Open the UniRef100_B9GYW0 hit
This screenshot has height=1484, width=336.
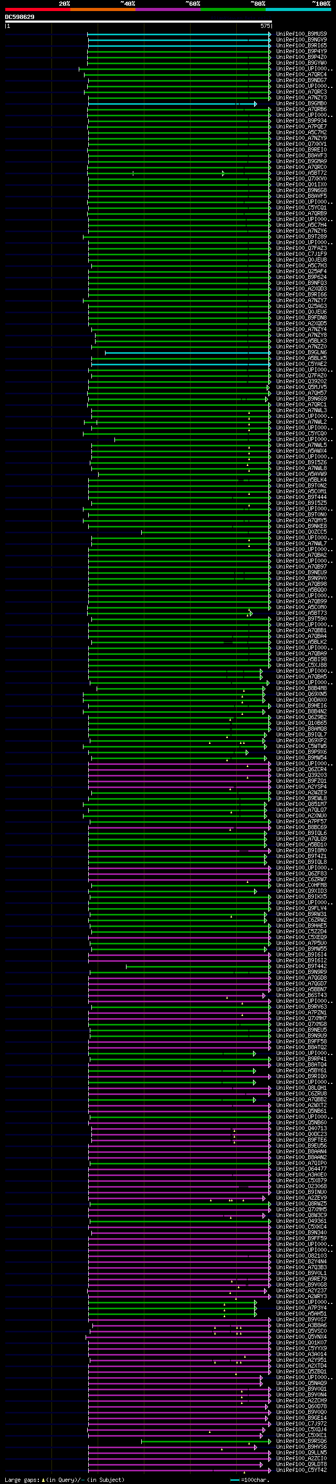coord(301,63)
